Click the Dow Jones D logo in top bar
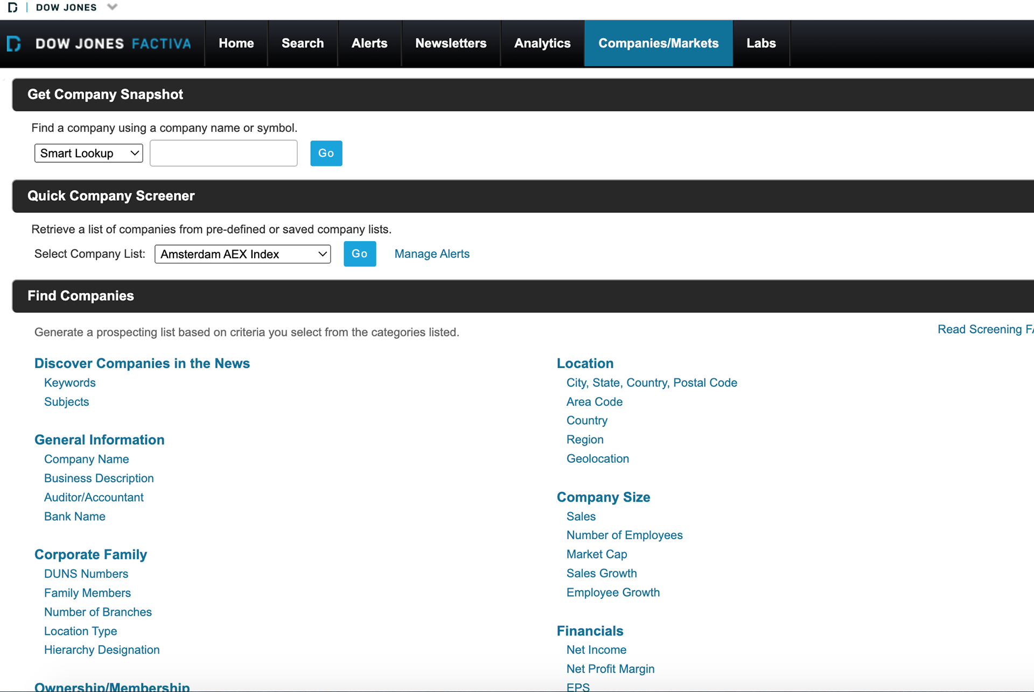The height and width of the screenshot is (692, 1034). click(12, 8)
